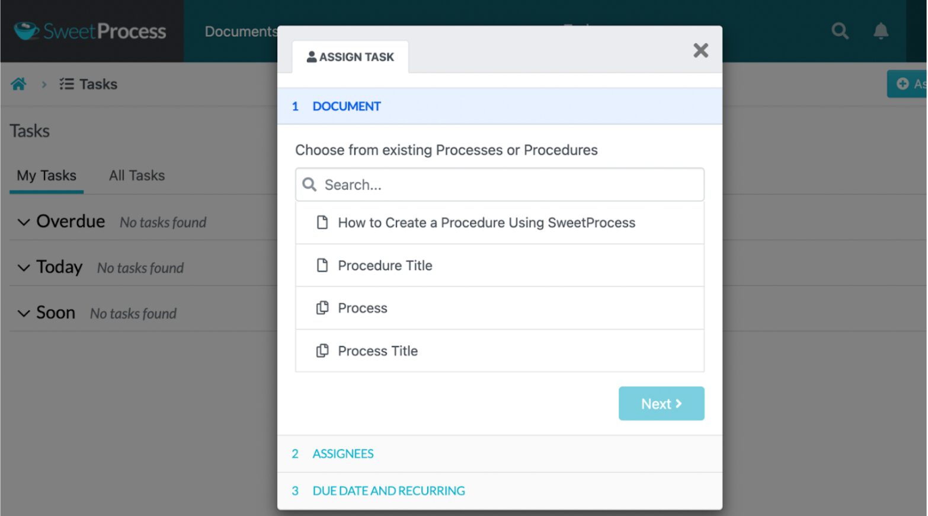Click document icon beside Procedure Title

(322, 265)
